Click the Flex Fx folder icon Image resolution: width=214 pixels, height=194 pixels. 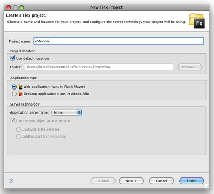(197, 21)
